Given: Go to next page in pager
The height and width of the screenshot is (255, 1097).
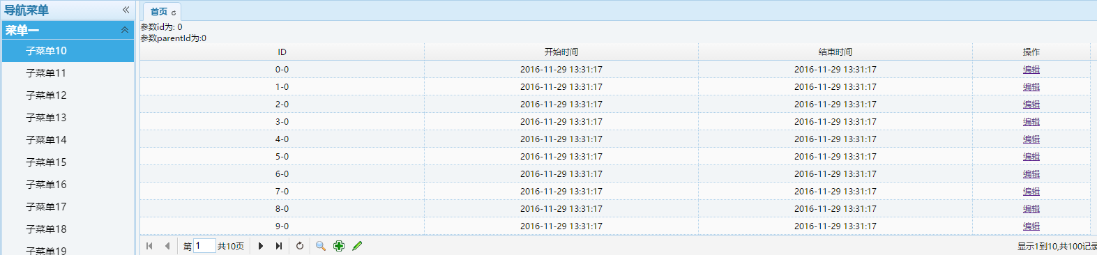Looking at the screenshot, I should tap(261, 246).
